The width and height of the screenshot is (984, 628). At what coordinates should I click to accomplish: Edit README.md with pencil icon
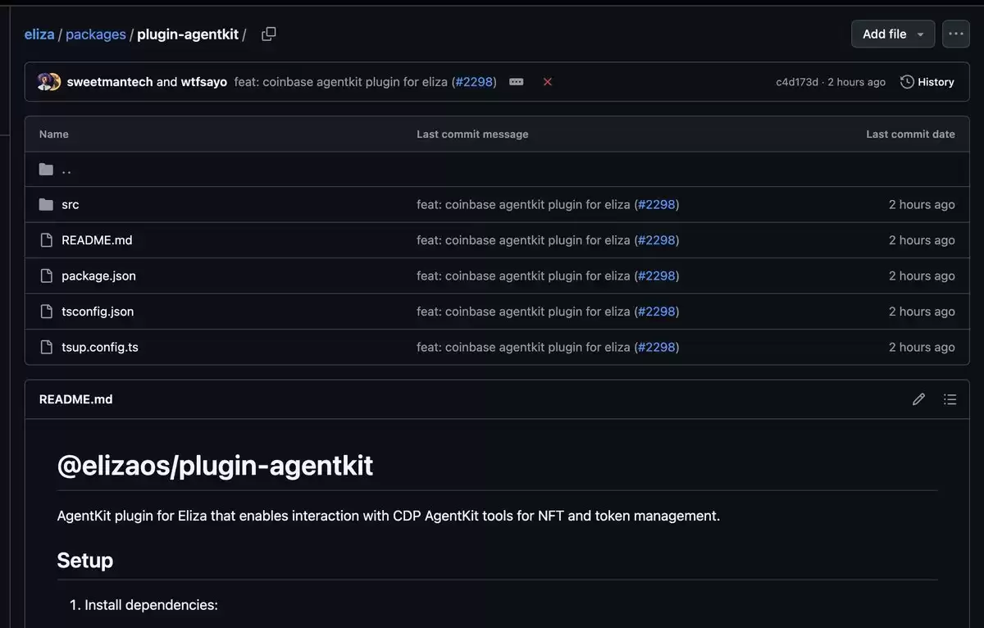(x=918, y=399)
